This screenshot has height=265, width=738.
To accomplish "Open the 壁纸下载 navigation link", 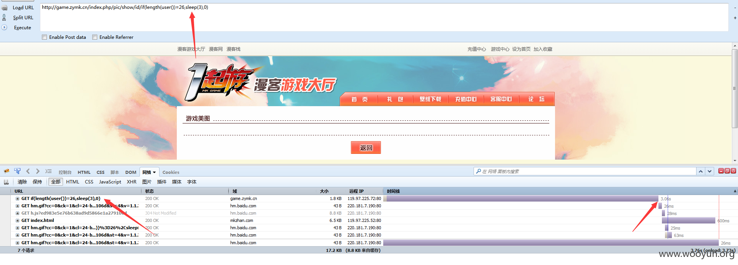I will point(430,99).
